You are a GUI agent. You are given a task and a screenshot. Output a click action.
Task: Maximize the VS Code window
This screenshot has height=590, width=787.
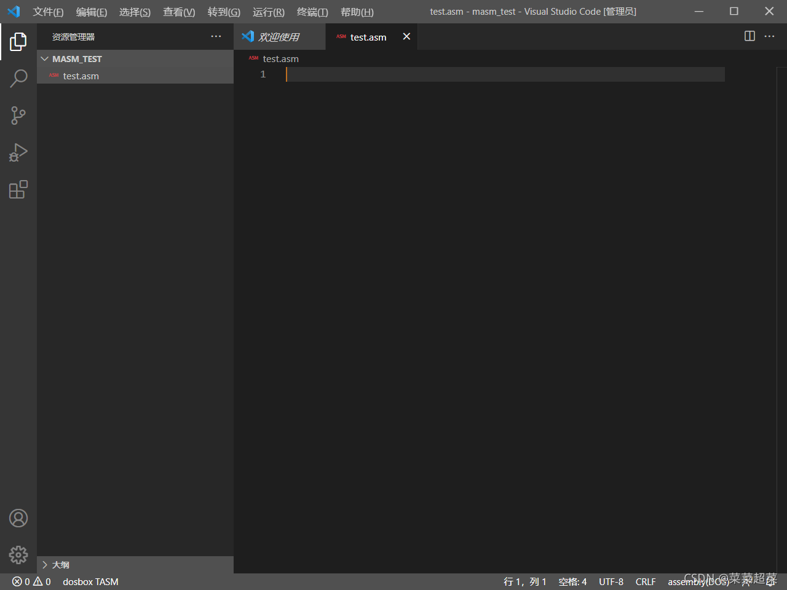pyautogui.click(x=734, y=12)
